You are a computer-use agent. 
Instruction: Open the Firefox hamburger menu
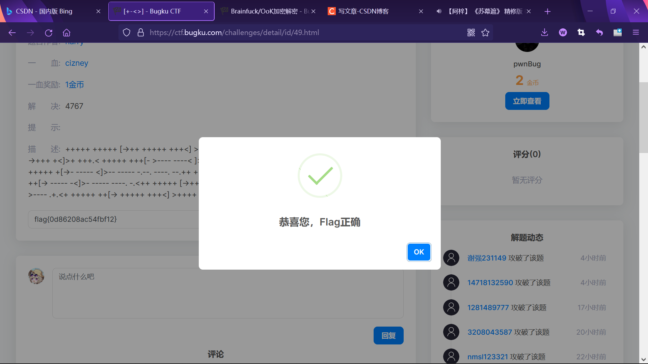[636, 33]
